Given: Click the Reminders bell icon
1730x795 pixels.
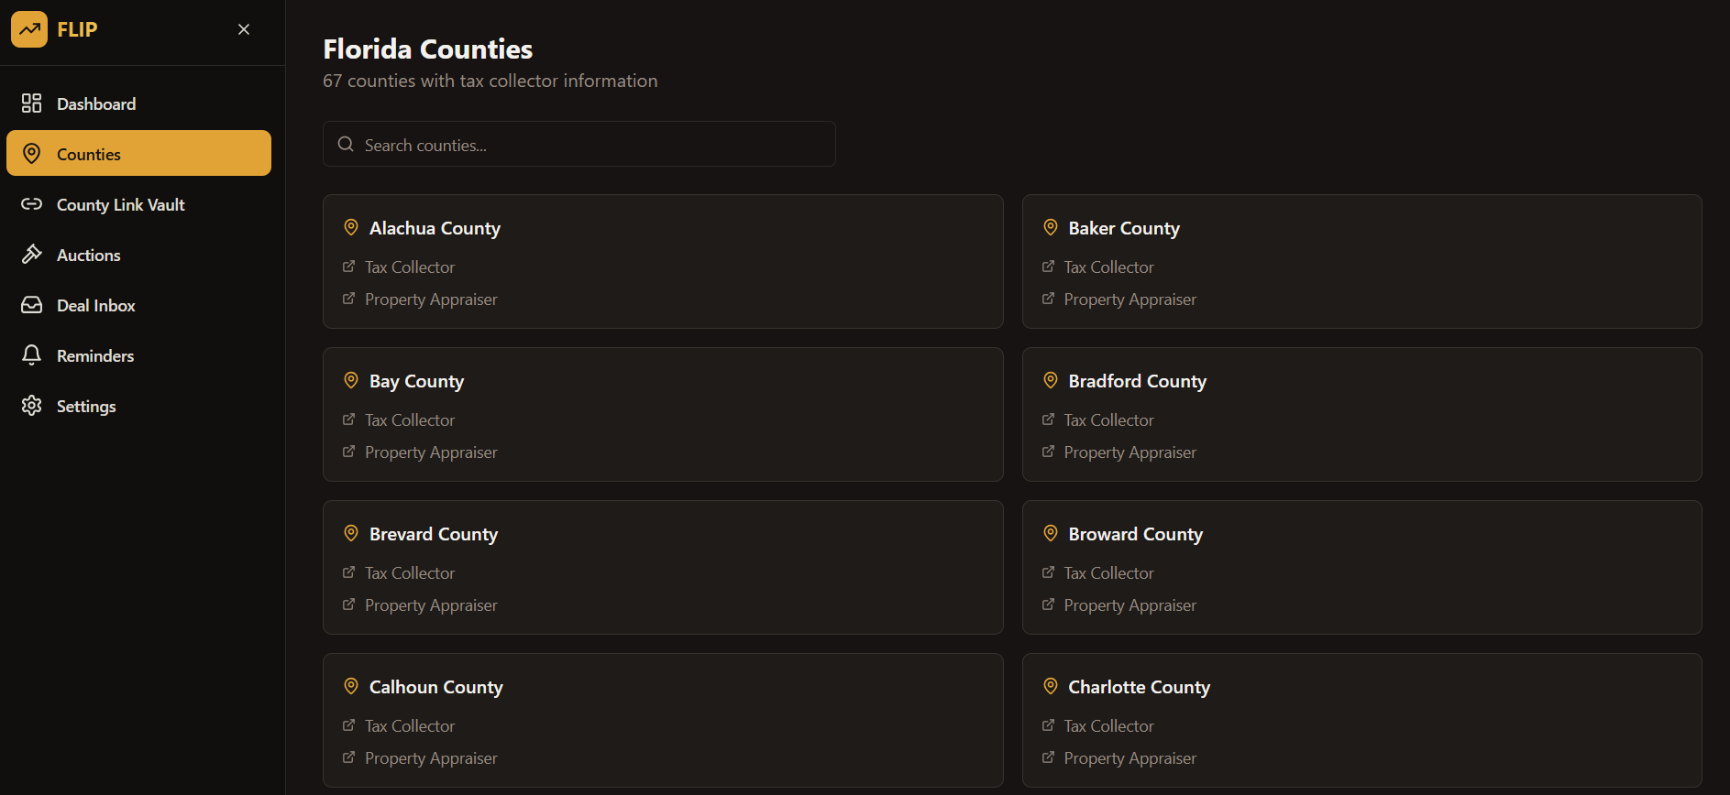Looking at the screenshot, I should click(32, 354).
